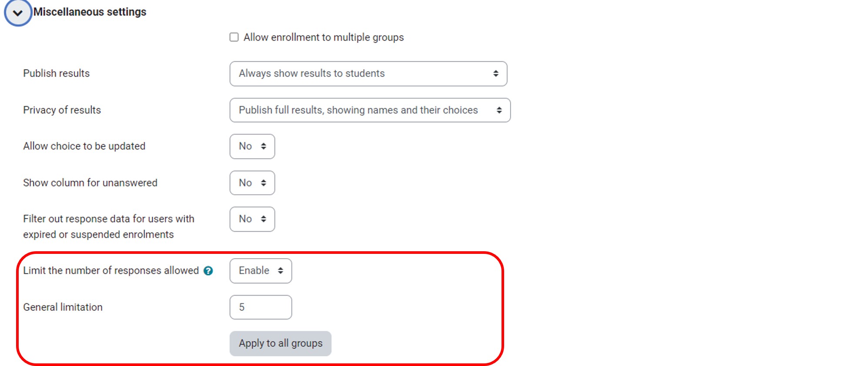Click the Limit the number of responses label
The image size is (856, 366).
point(111,271)
